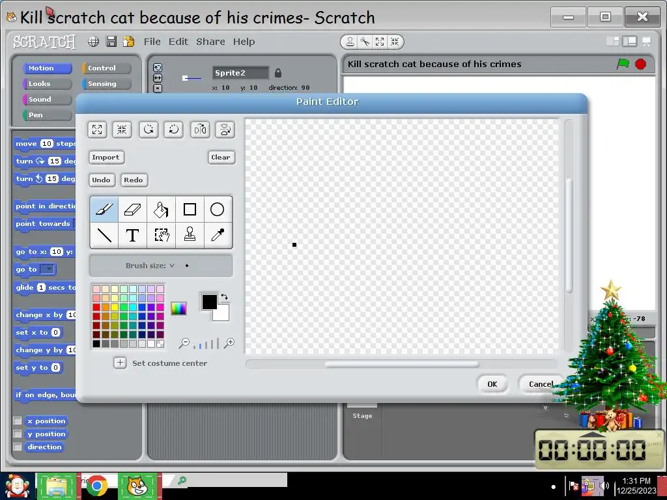
Task: Open the 'go to' block dropdown
Action: (49, 269)
